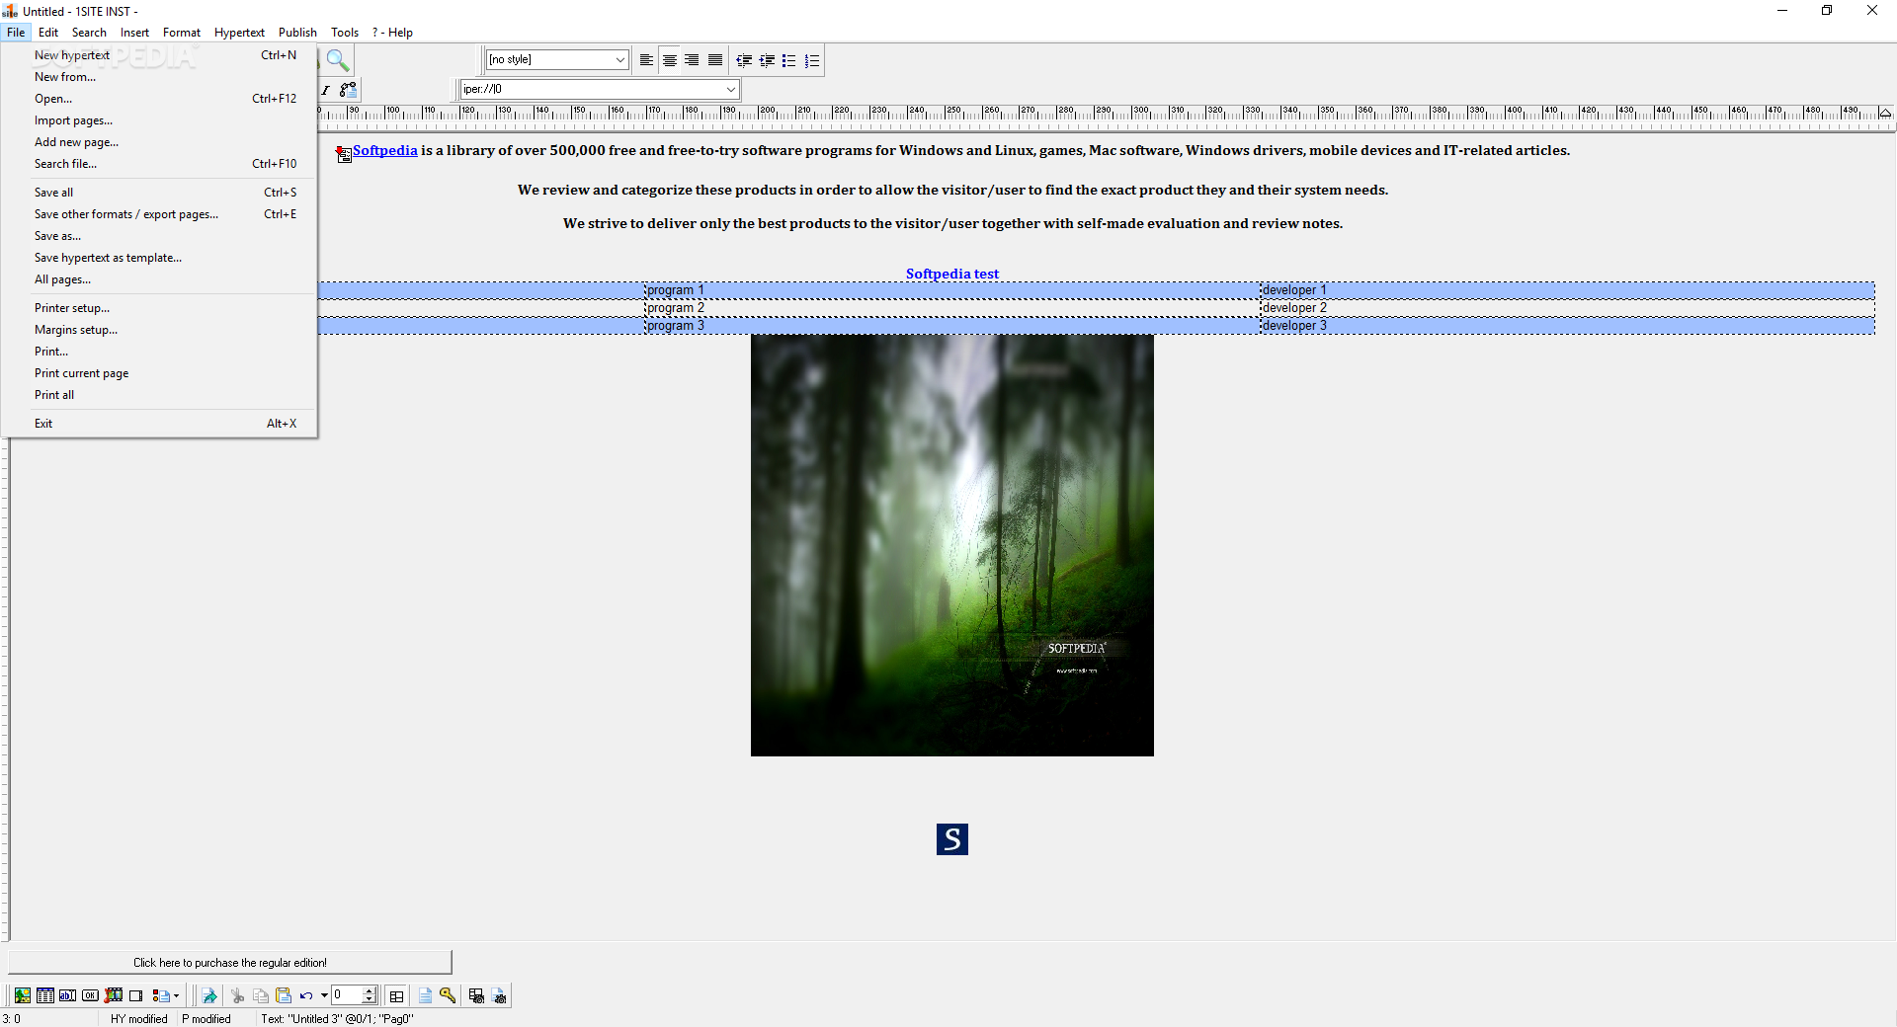Click the blue arrow page icon
Image resolution: width=1897 pixels, height=1027 pixels.
[x=209, y=995]
